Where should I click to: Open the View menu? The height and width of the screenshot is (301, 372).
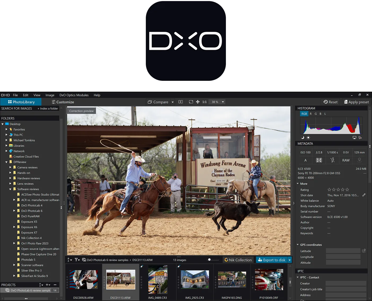point(37,95)
